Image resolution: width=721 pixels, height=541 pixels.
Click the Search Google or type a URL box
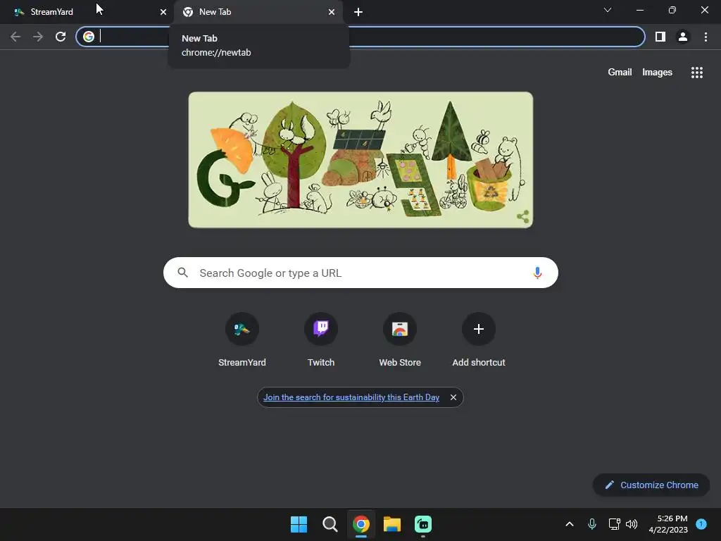tap(360, 273)
